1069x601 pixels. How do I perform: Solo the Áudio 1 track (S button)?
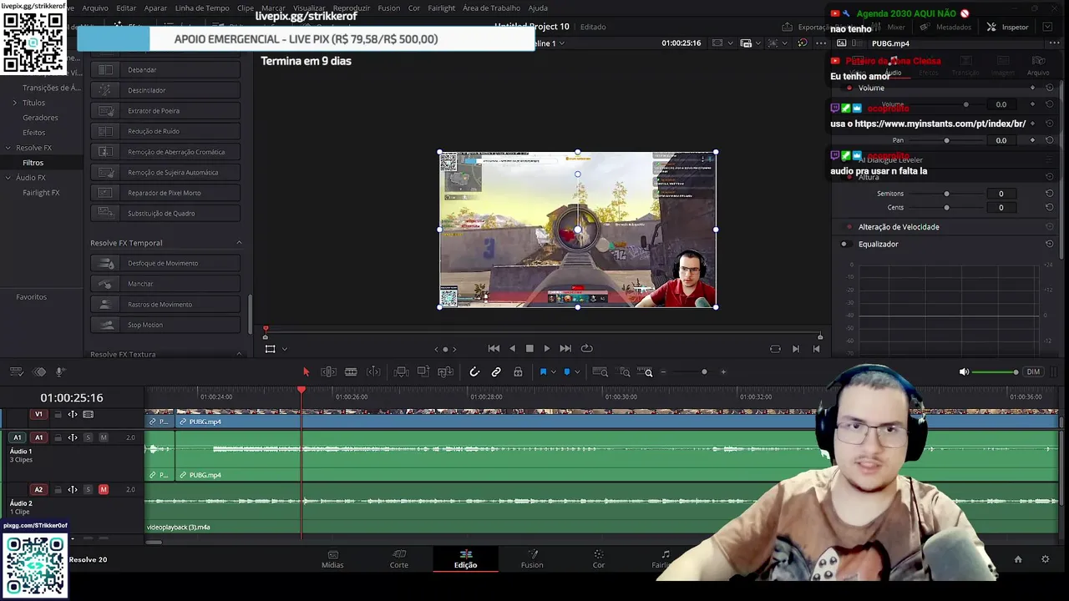coord(88,437)
